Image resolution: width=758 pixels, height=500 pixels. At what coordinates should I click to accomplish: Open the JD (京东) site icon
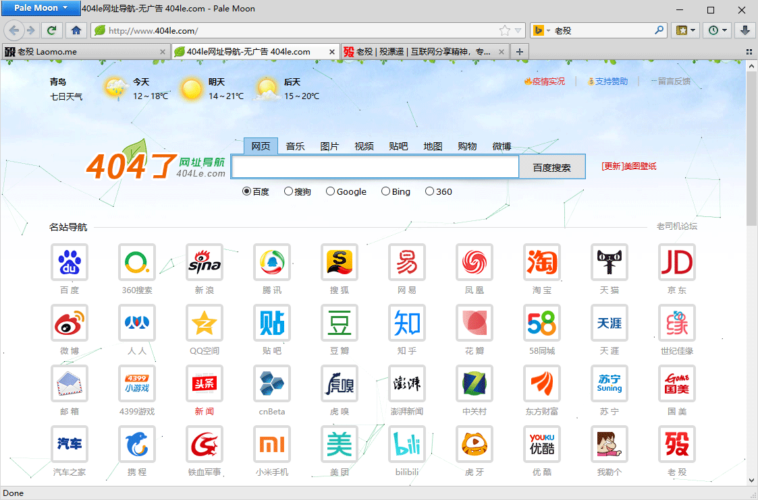[677, 262]
